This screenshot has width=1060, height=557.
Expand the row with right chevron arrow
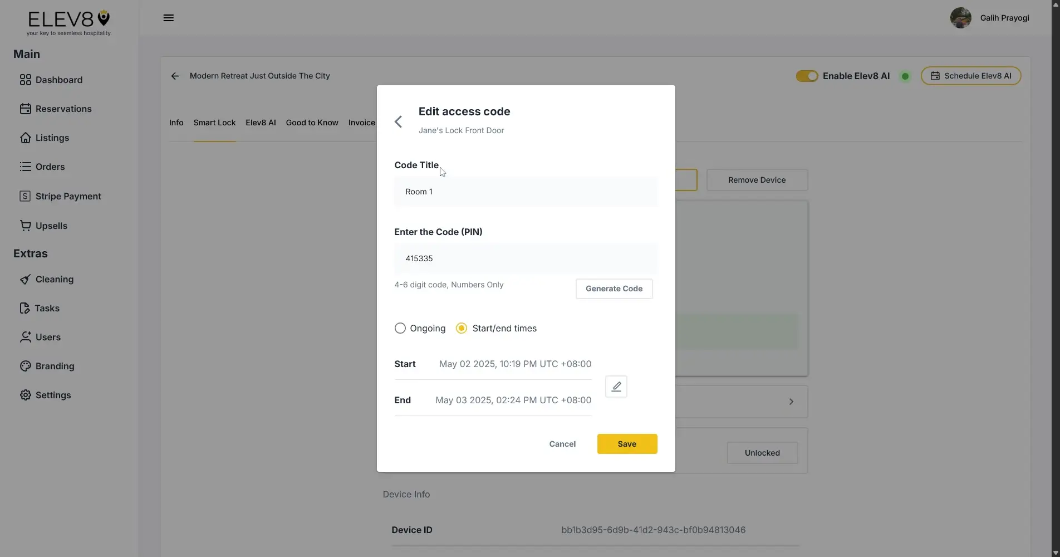pos(791,402)
